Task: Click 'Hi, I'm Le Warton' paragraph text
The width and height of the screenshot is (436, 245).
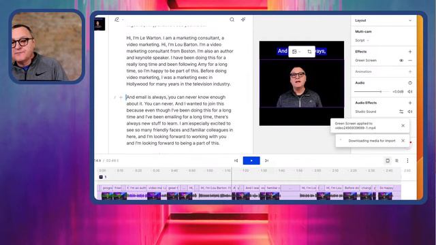Action: 180,61
